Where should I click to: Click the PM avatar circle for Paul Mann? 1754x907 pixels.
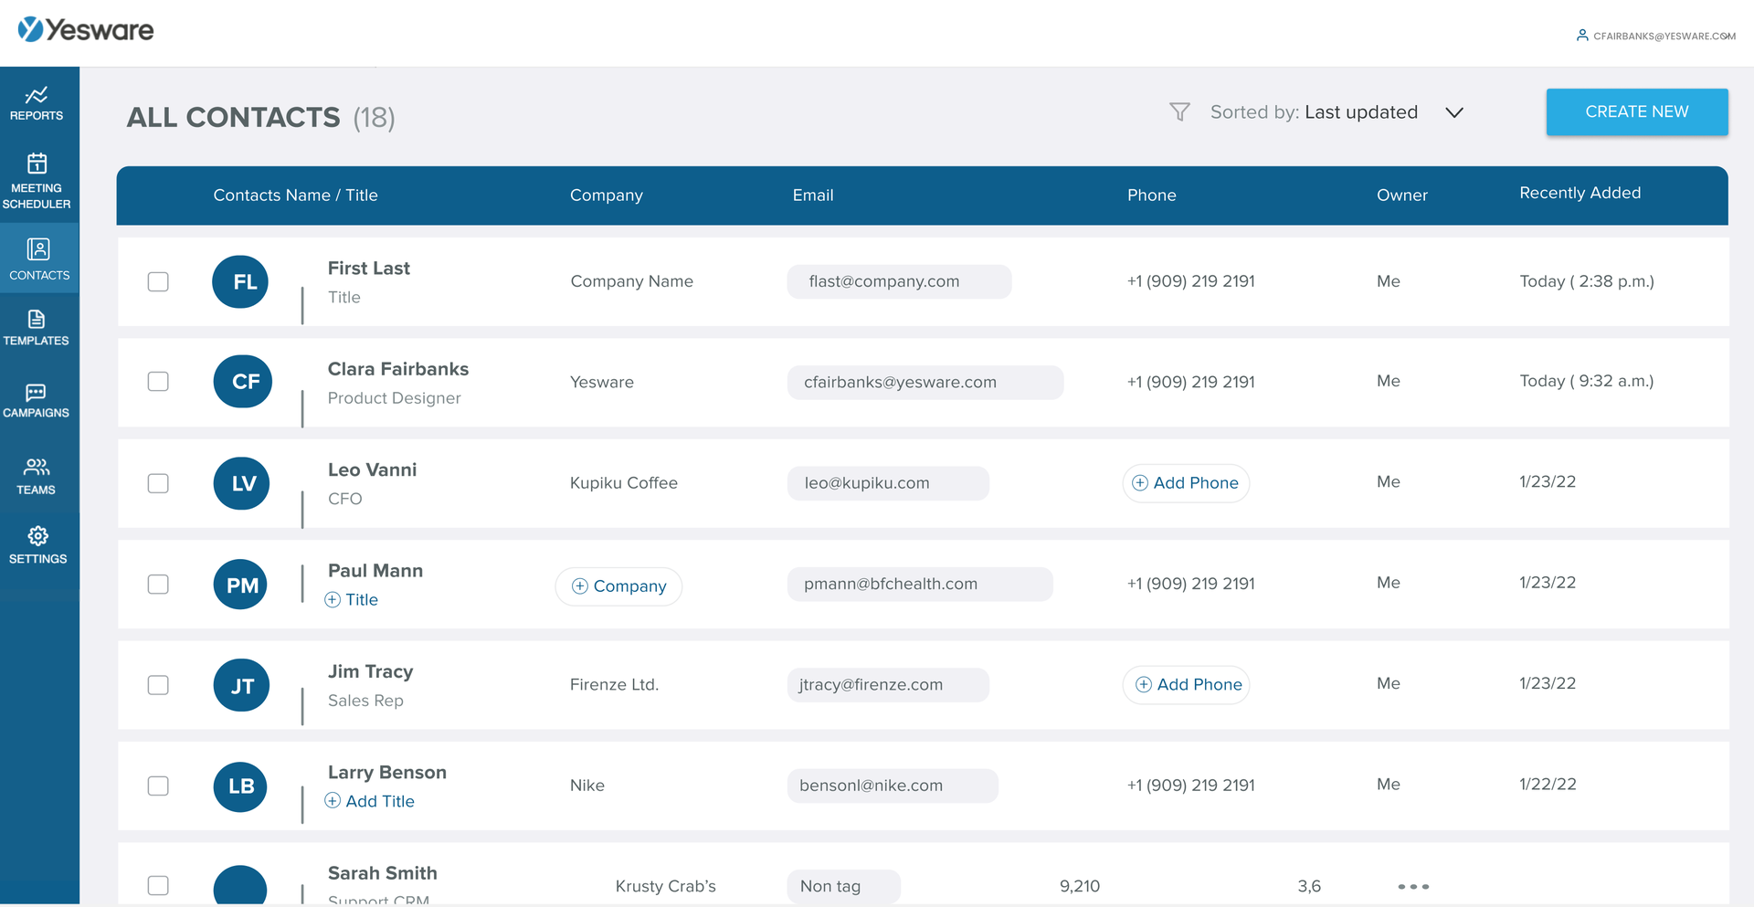point(241,585)
